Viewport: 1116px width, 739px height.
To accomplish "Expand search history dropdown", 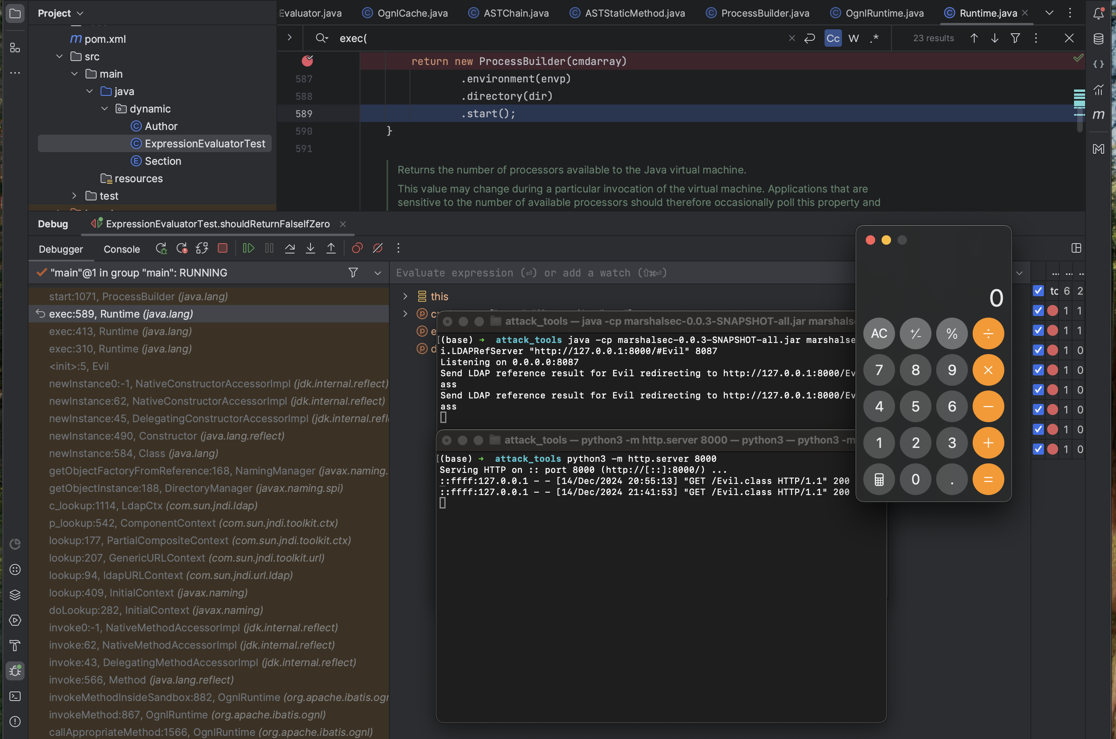I will [322, 38].
